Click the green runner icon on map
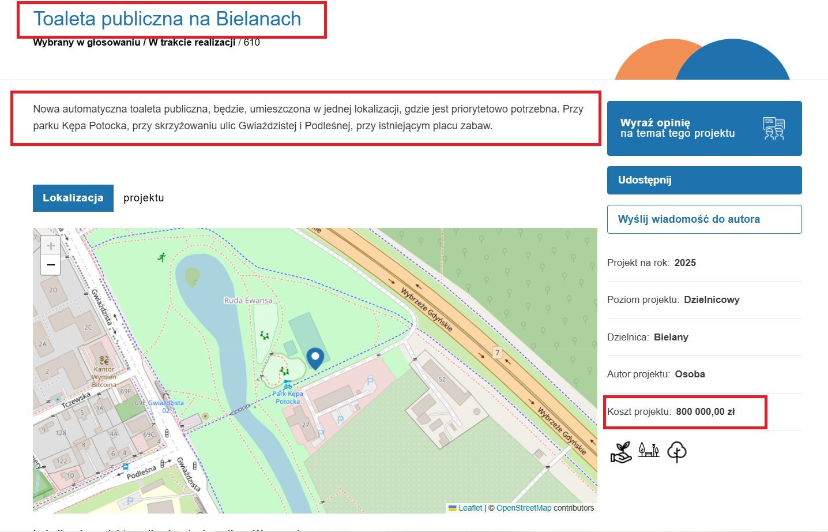The image size is (828, 532). 161,257
